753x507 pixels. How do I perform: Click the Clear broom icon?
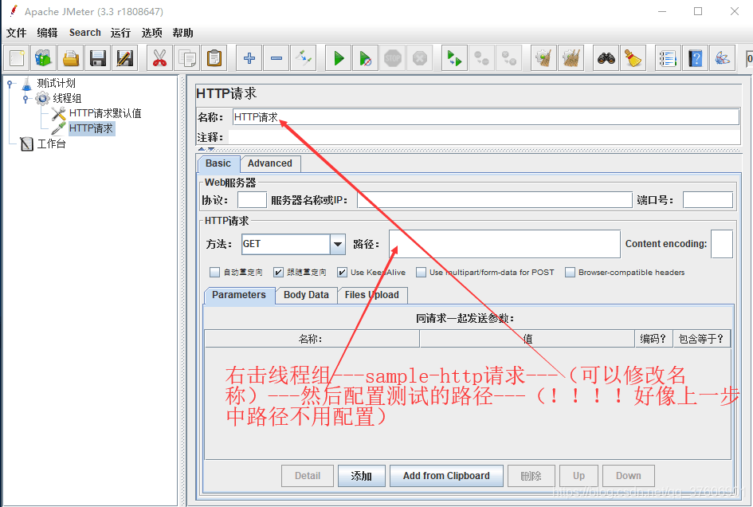(543, 59)
